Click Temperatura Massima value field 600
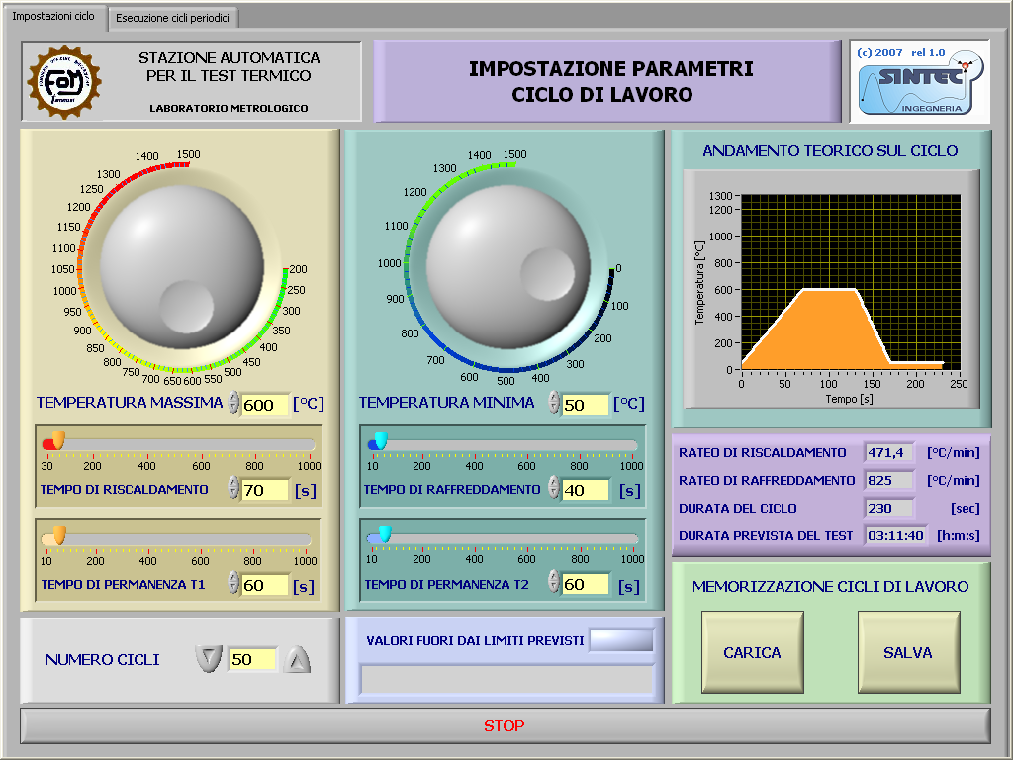1013x760 pixels. 265,405
